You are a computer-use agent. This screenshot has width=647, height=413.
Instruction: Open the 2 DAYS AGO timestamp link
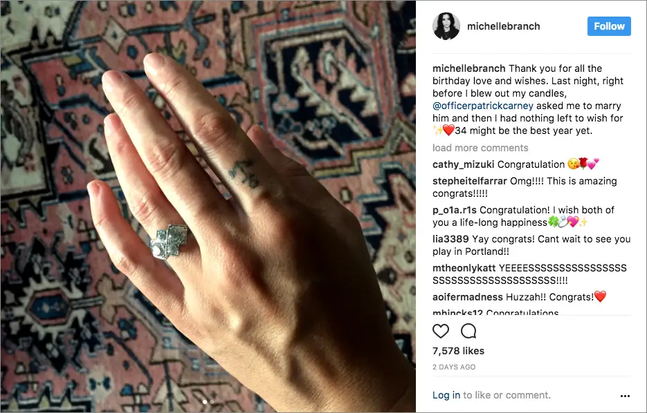[454, 367]
